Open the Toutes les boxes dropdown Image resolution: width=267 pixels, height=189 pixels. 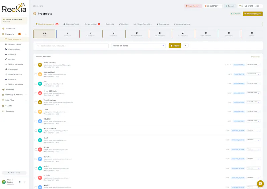click(139, 46)
